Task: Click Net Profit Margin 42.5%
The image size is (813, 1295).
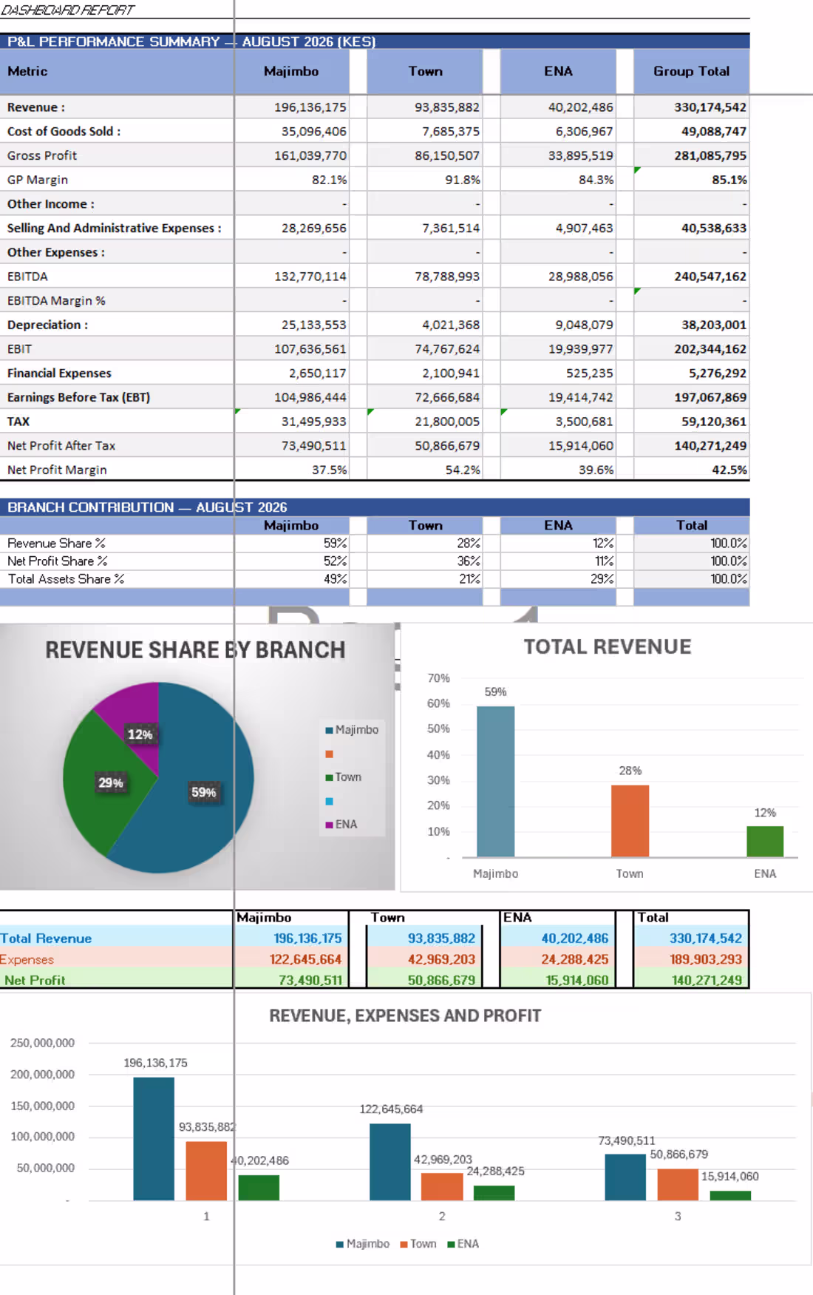Action: click(x=691, y=470)
